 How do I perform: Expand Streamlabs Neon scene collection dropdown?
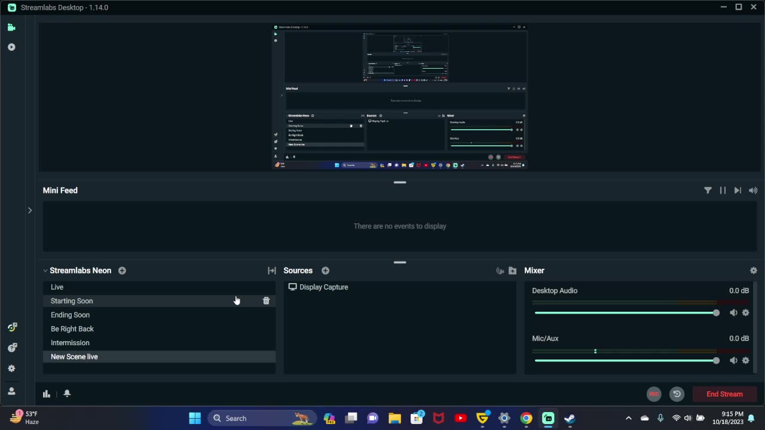45,271
